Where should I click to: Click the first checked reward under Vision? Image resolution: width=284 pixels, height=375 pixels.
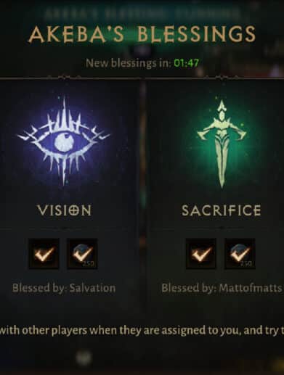44,254
